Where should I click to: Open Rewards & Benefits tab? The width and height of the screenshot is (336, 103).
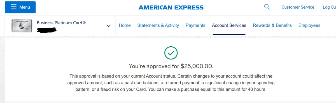272,25
